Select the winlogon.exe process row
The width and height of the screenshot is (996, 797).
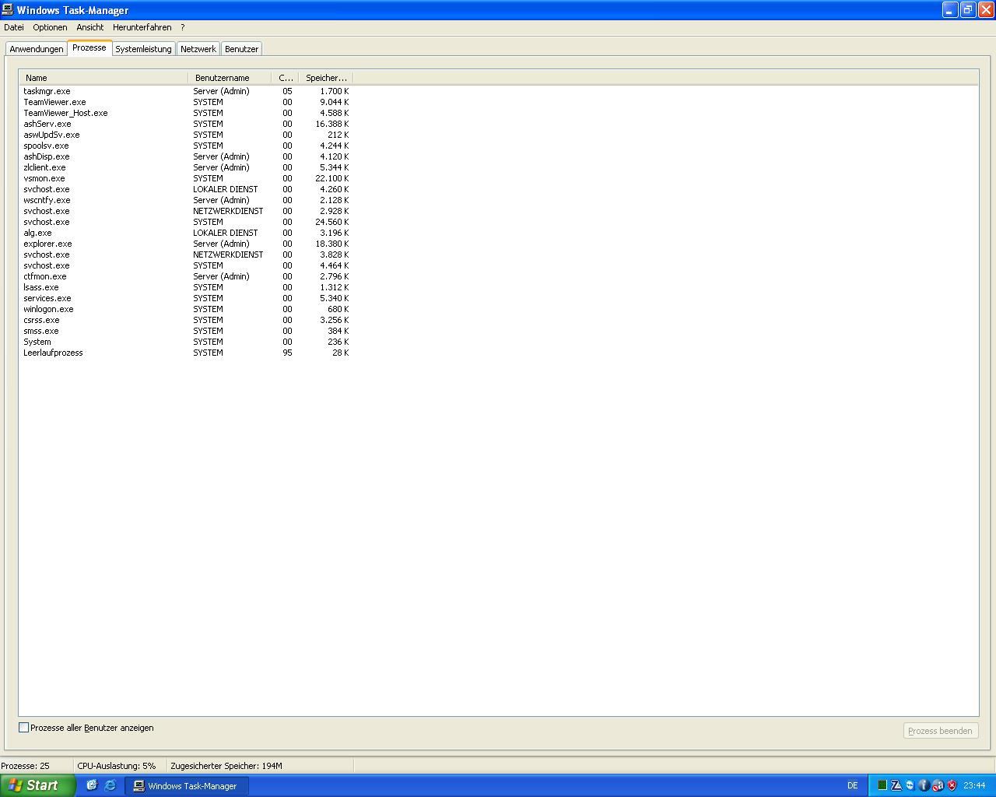coord(187,309)
